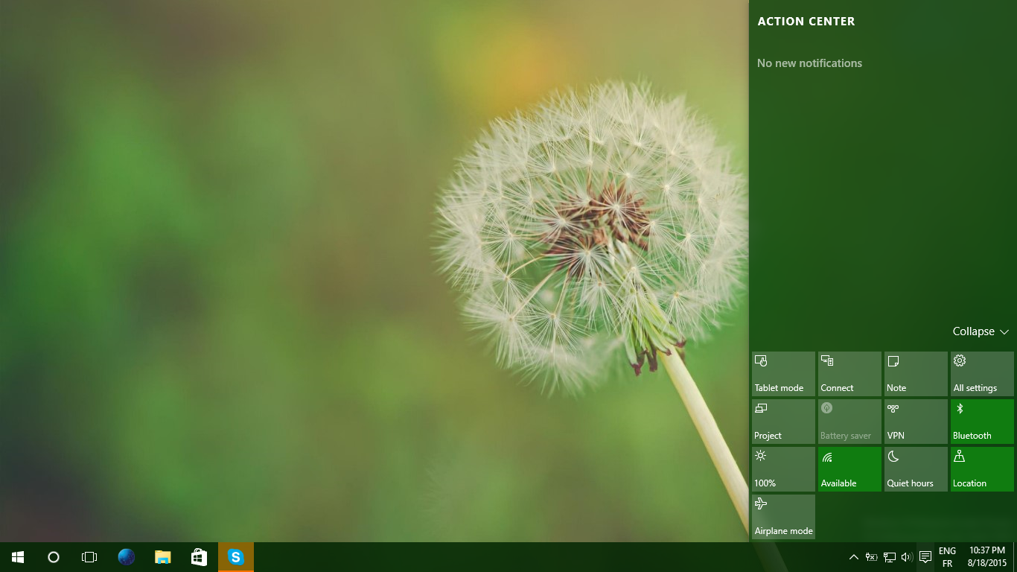The width and height of the screenshot is (1017, 572).
Task: Open the Task View taskbar button
Action: point(89,557)
